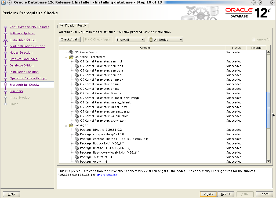276x198 pixels.
Task: Click the gear icon for parameter shmall
Action: point(77,89)
